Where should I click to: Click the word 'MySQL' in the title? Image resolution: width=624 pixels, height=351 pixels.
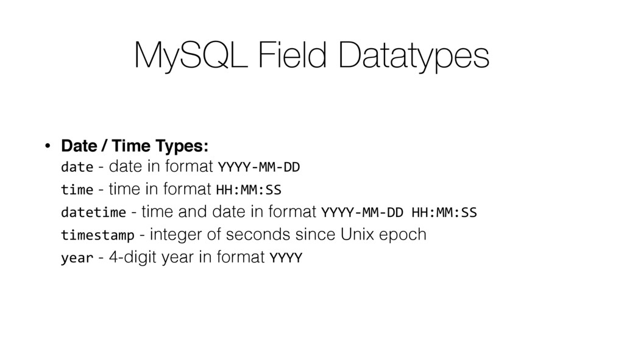(191, 57)
